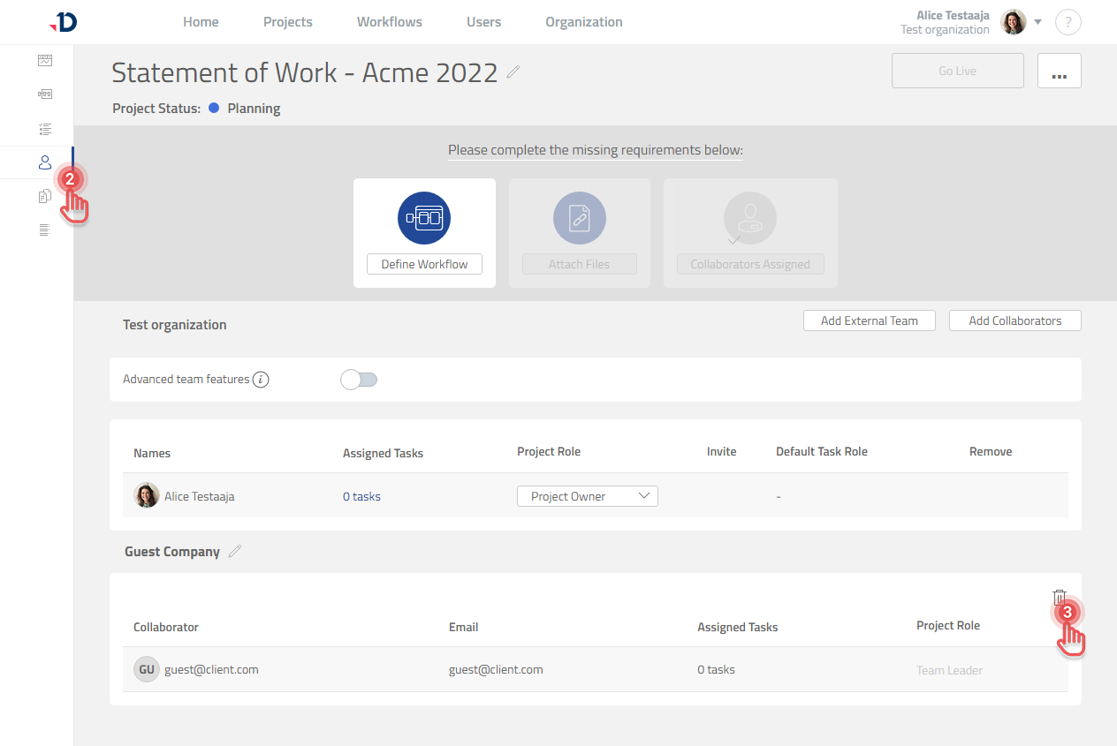This screenshot has height=746, width=1117.
Task: Open the task checklist icon in sidebar
Action: (x=45, y=129)
